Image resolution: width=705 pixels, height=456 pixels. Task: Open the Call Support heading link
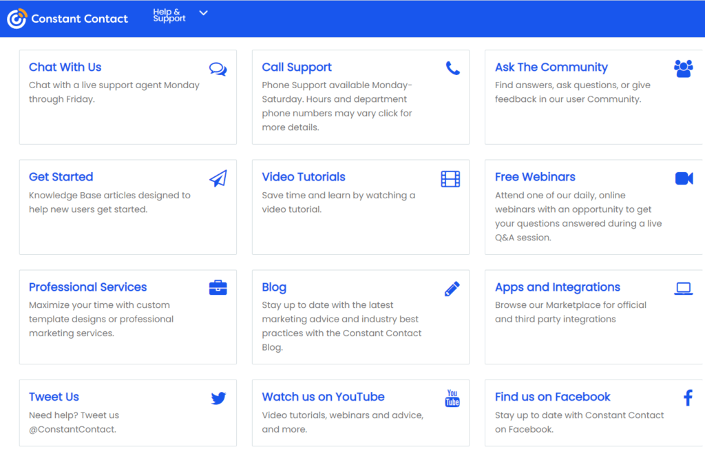[x=297, y=67]
